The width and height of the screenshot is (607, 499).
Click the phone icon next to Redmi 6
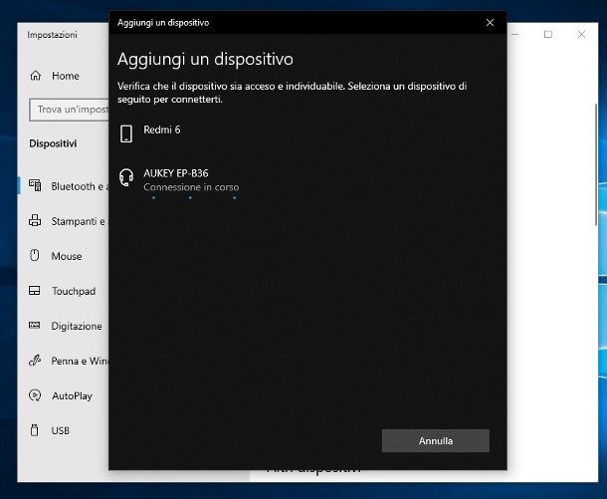[126, 133]
